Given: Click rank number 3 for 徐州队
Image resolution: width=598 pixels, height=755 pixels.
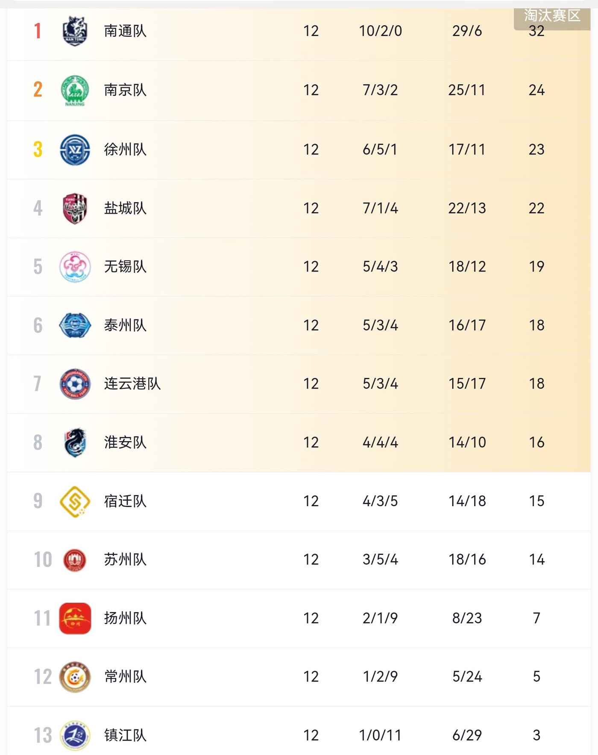Looking at the screenshot, I should point(38,150).
